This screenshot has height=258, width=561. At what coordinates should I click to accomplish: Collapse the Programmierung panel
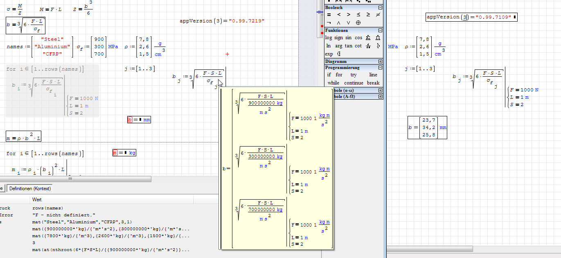coord(380,67)
